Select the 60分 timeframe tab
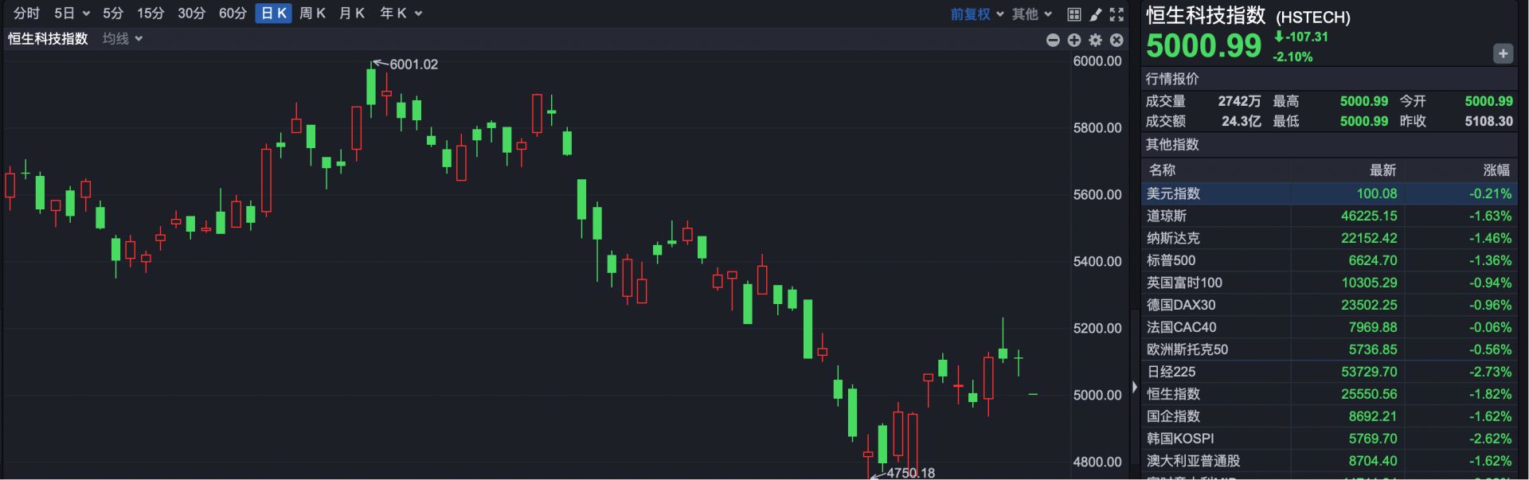The width and height of the screenshot is (1529, 480). [x=233, y=13]
